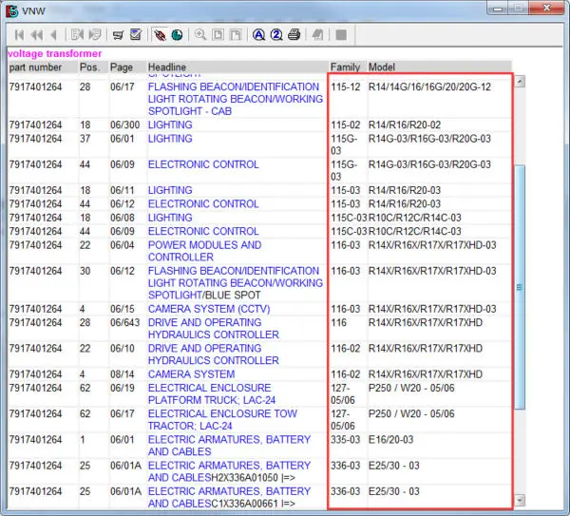
Task: Select model cell 'R14/14G/16/16G/20/20G-12'
Action: click(429, 86)
